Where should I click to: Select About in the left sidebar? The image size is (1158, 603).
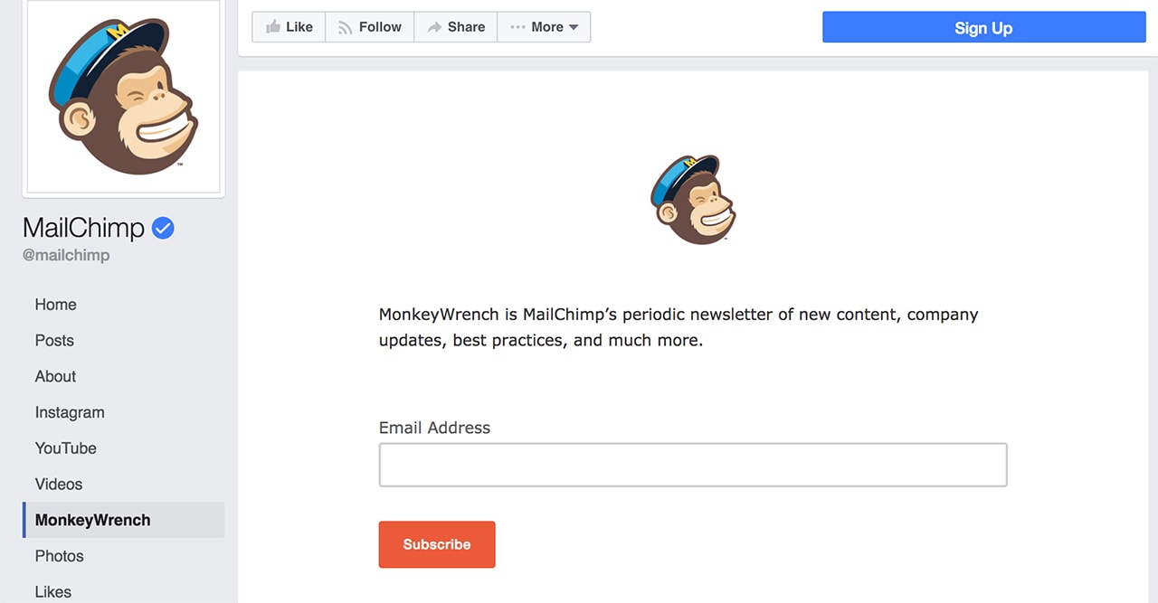point(56,377)
